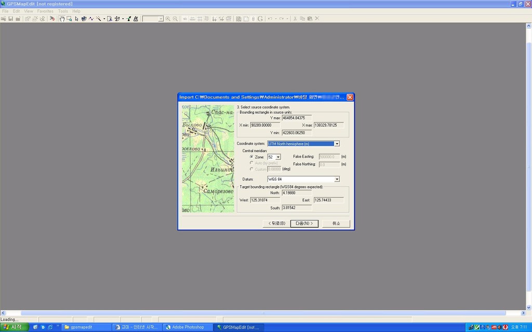Image resolution: width=532 pixels, height=332 pixels.
Task: Select the Zone radio button
Action: click(x=252, y=157)
